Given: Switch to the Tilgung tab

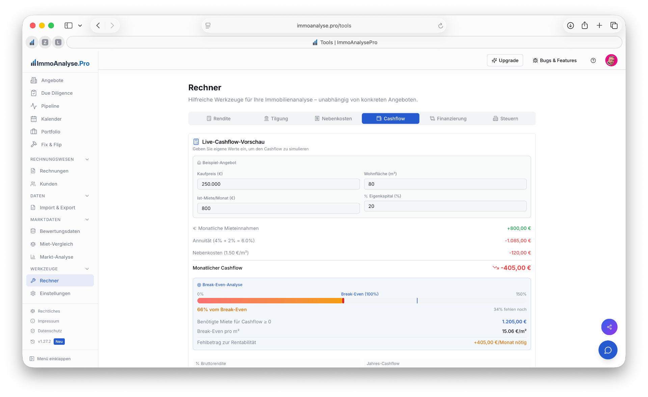Looking at the screenshot, I should pyautogui.click(x=276, y=119).
